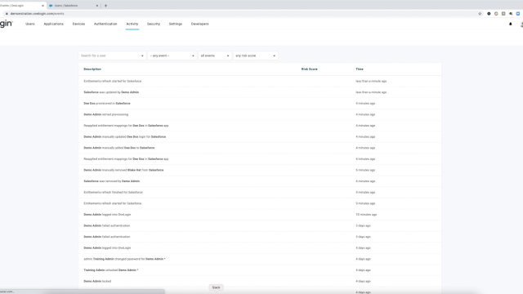This screenshot has height=294, width=523.
Task: Click Salesforce in the Dee Dee provisioned row
Action: pyautogui.click(x=123, y=104)
